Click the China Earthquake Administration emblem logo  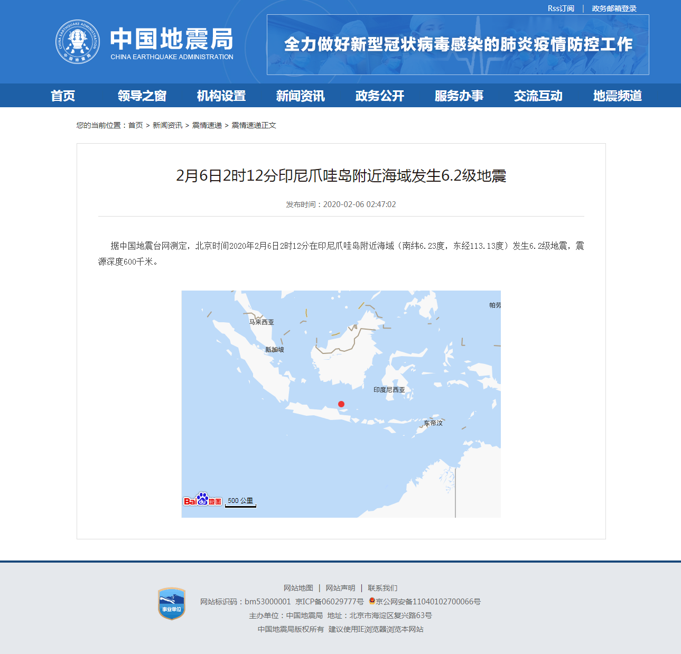pos(78,42)
